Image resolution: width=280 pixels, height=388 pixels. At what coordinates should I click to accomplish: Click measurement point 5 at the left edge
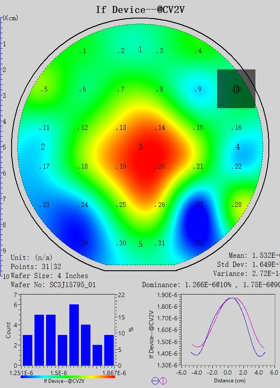(44, 90)
